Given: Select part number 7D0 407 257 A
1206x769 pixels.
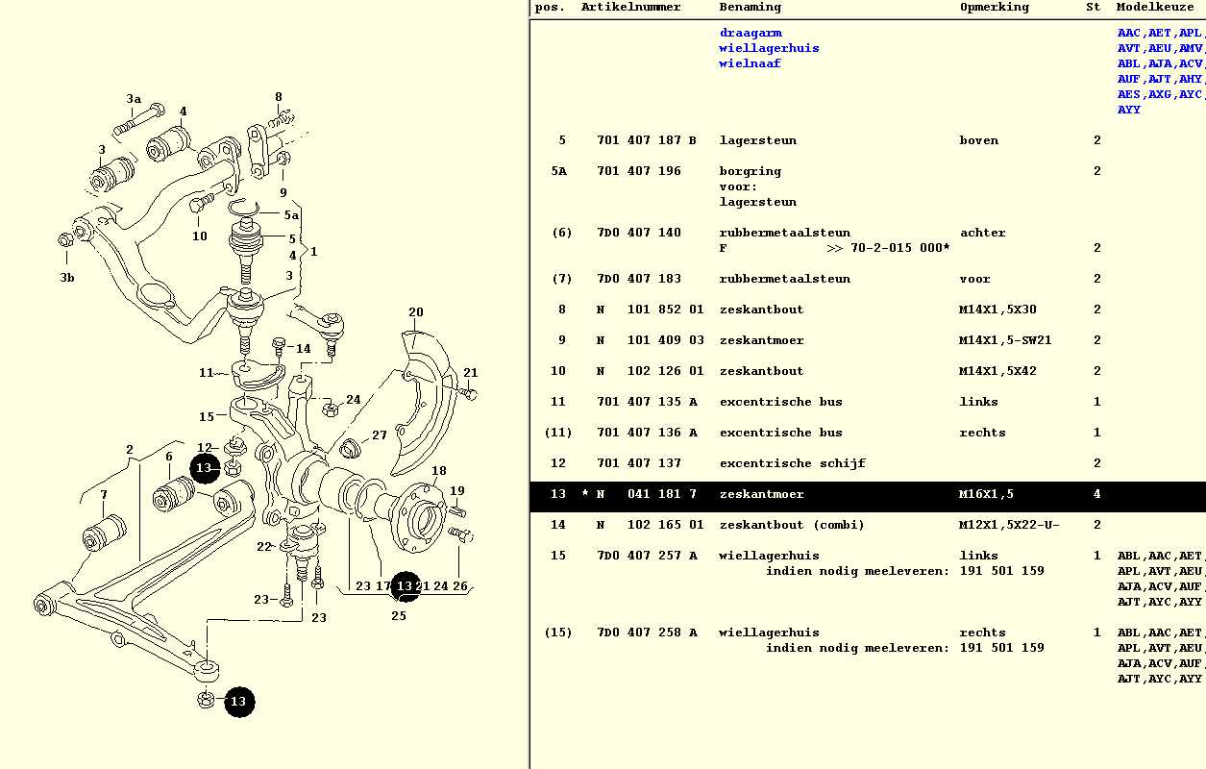Looking at the screenshot, I should 647,556.
